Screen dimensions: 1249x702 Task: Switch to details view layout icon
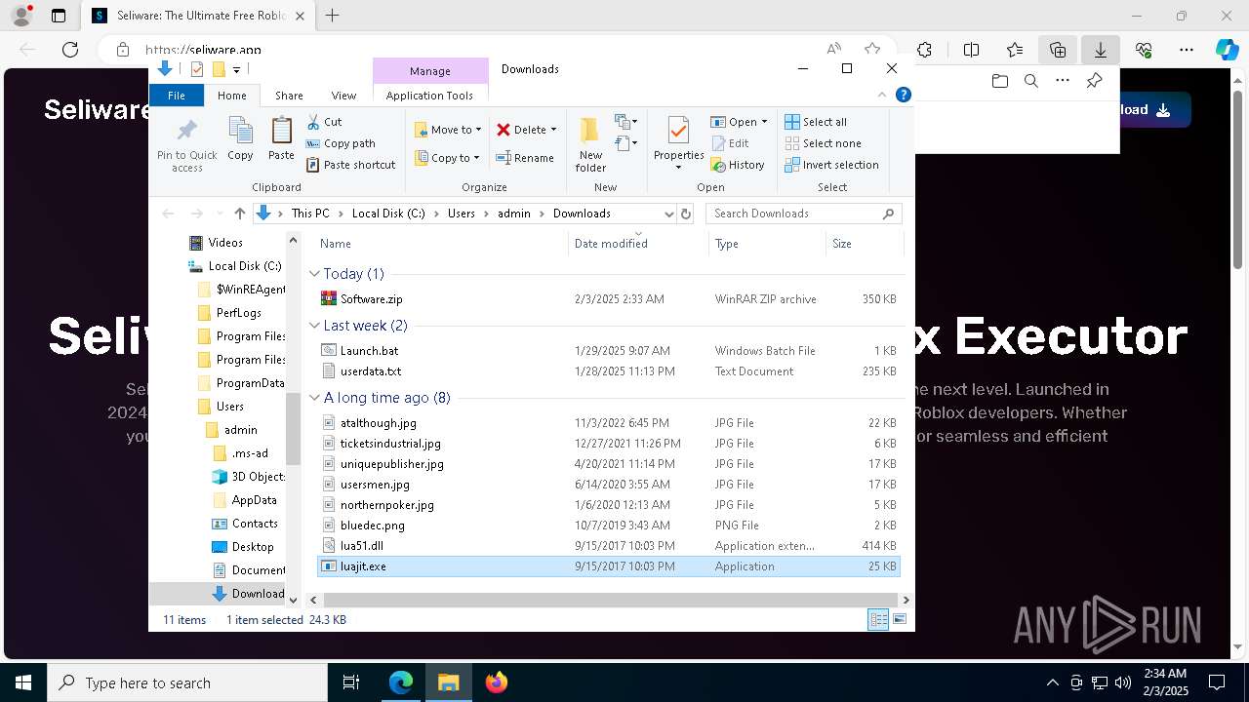click(x=878, y=620)
